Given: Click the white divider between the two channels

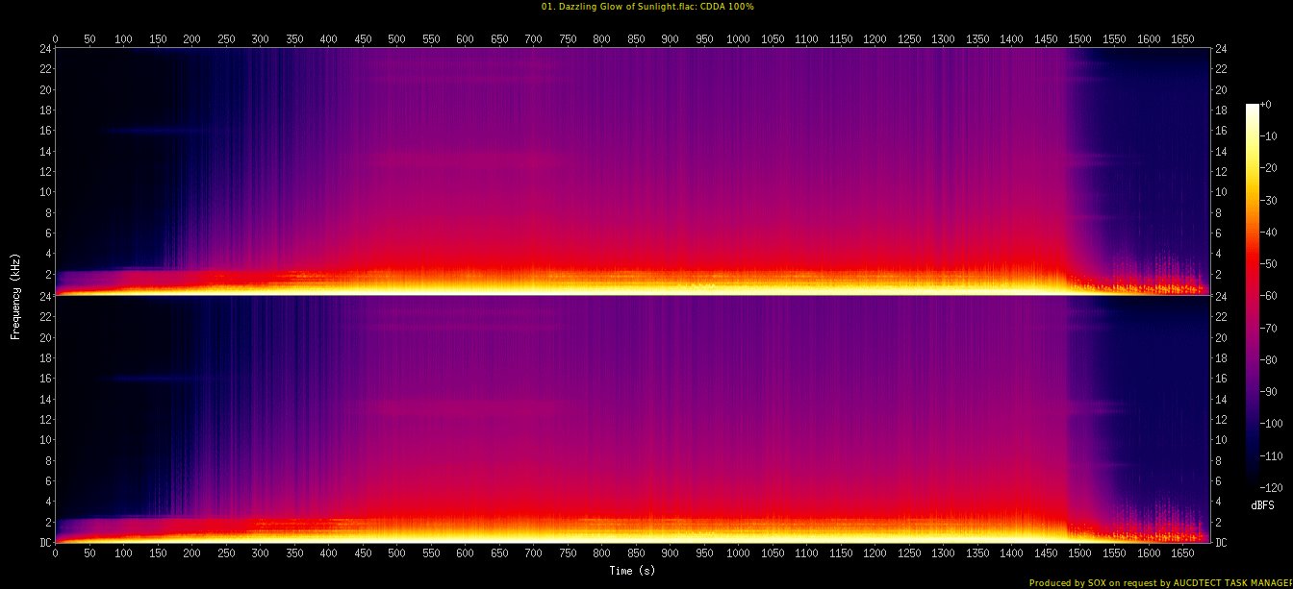Looking at the screenshot, I should [x=632, y=295].
